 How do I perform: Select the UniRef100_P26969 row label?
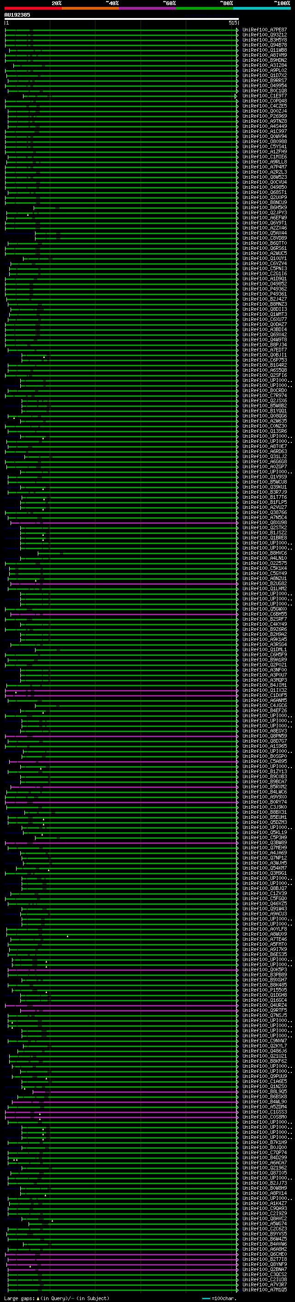point(265,116)
